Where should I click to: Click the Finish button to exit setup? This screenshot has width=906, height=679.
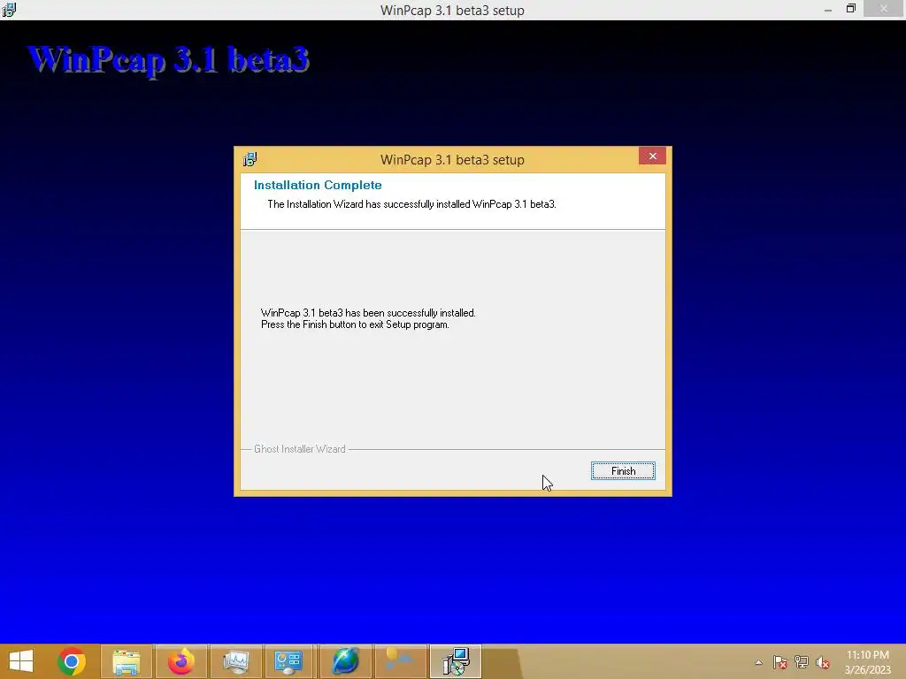coord(623,471)
